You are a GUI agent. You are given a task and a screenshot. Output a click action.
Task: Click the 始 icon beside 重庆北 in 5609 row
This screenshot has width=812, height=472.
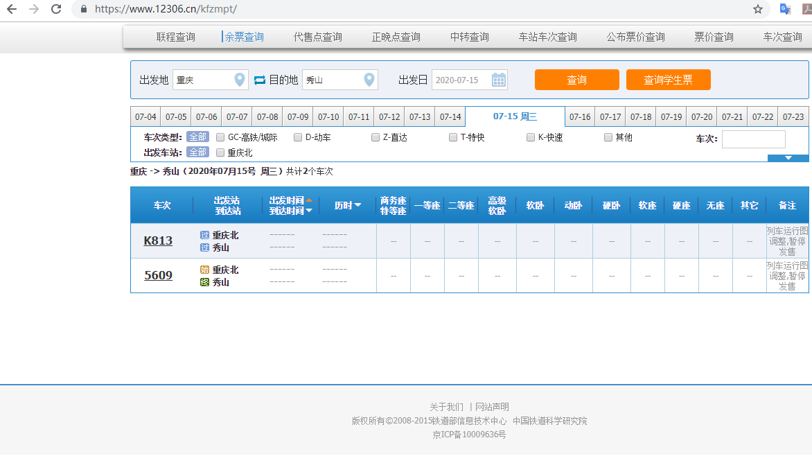(x=204, y=270)
